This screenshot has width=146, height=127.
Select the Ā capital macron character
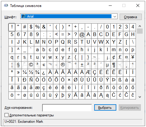pos(75,95)
